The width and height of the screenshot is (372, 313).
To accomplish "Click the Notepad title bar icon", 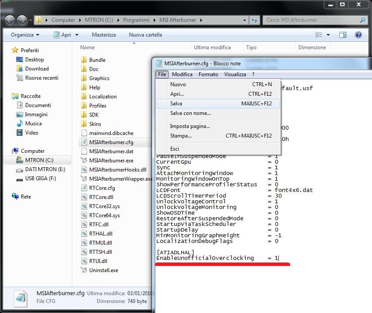I will point(159,64).
